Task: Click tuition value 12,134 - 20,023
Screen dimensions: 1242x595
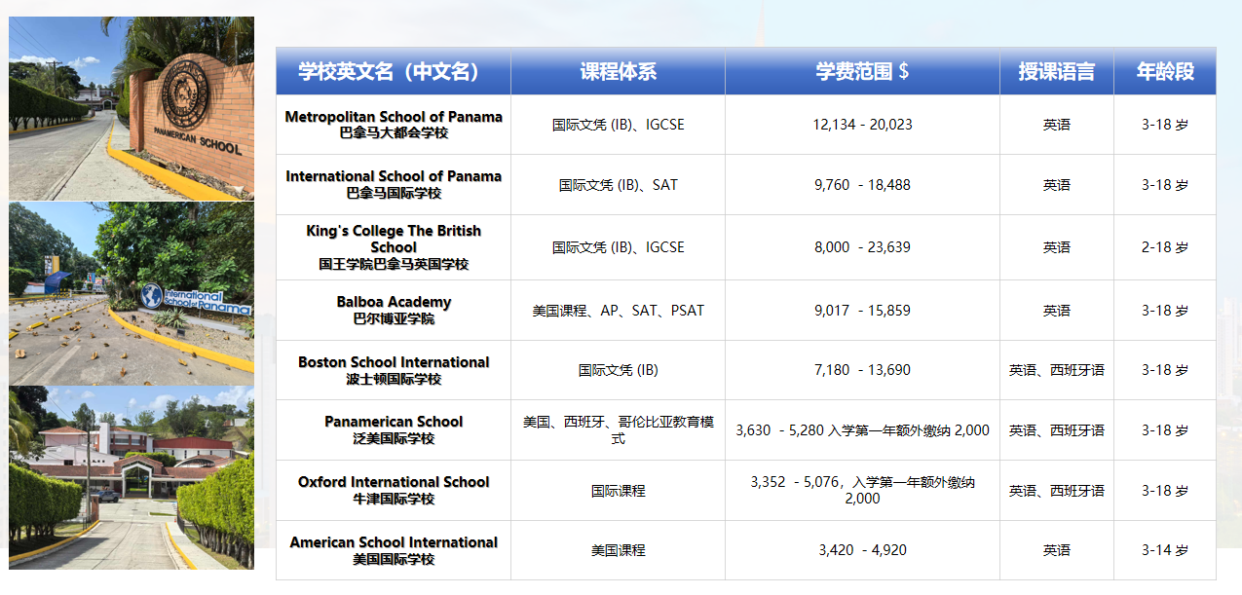Action: click(x=862, y=125)
